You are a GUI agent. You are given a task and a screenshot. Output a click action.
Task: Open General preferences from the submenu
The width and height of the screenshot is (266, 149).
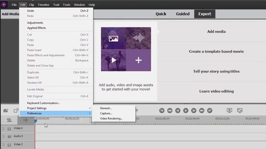pyautogui.click(x=114, y=108)
